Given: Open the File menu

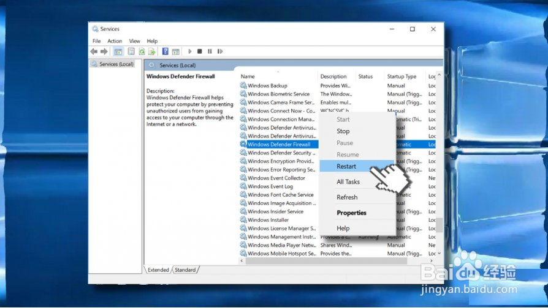Looking at the screenshot, I should tap(96, 41).
